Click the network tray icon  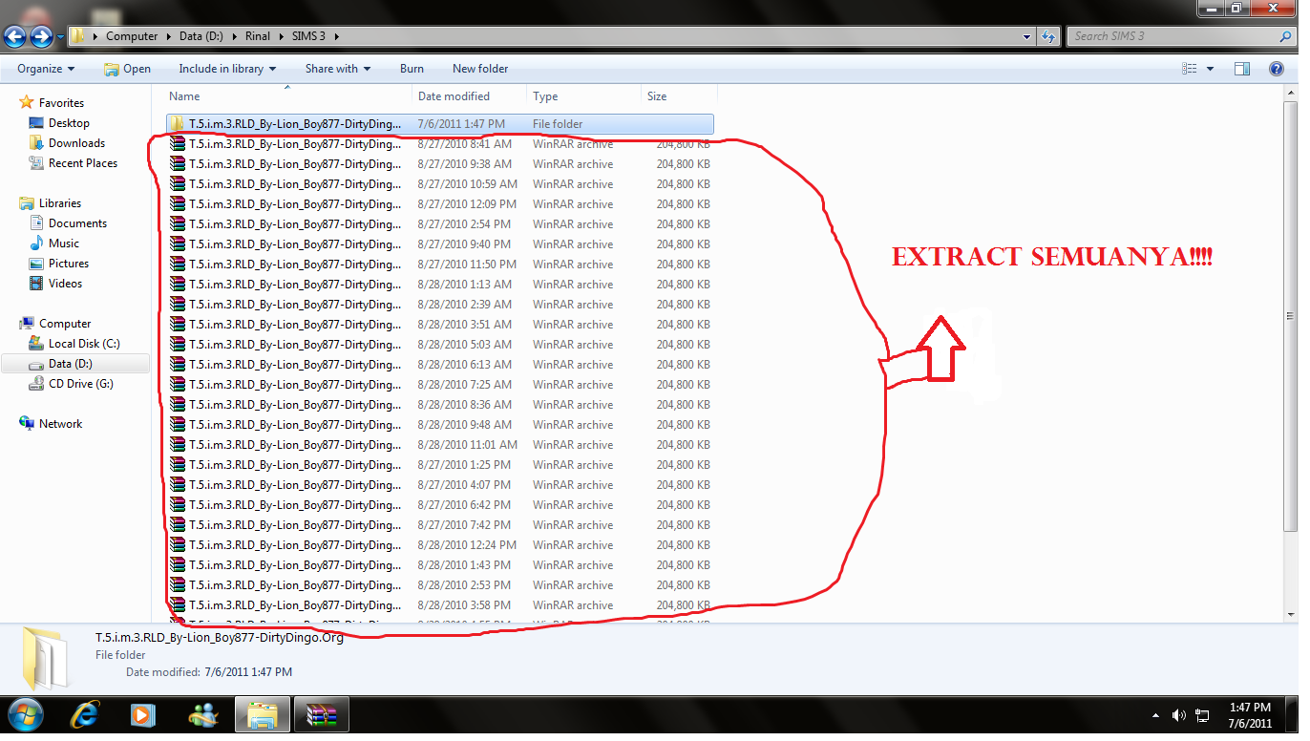(1202, 714)
